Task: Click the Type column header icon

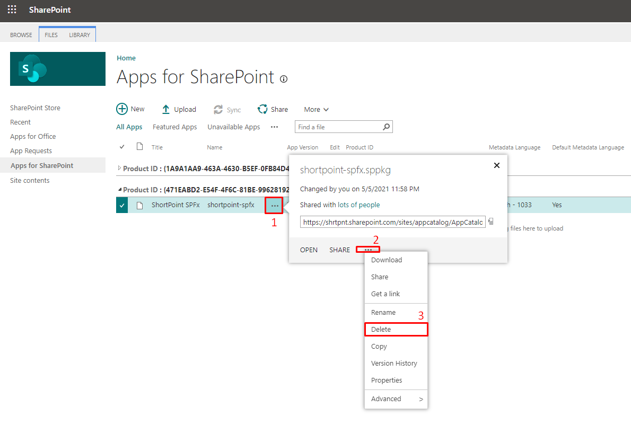Action: [139, 146]
